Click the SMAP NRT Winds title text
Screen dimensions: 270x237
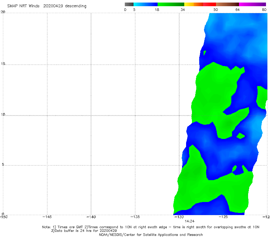23,6
